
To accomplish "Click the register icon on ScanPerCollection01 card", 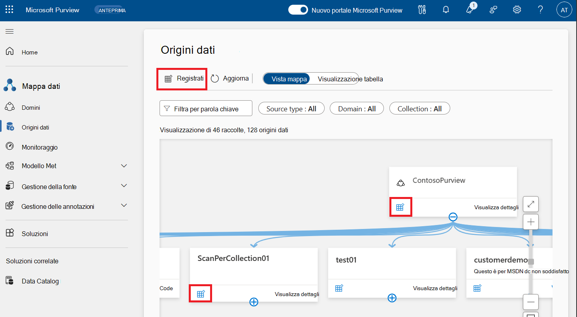I will tap(201, 294).
